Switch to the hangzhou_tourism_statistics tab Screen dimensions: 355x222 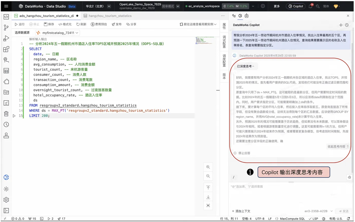(x=108, y=16)
